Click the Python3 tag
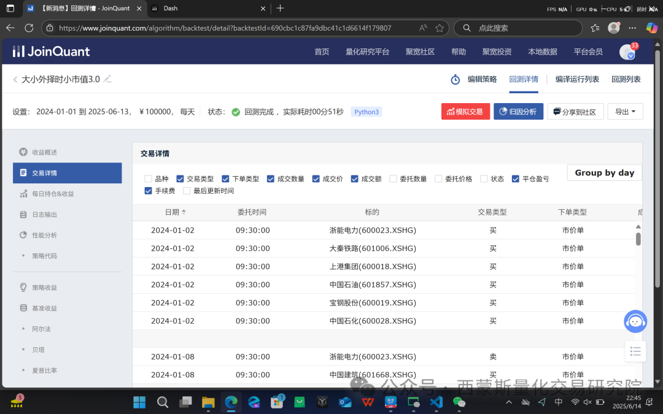 pyautogui.click(x=366, y=112)
